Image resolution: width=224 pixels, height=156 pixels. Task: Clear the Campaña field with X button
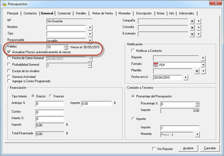click(192, 21)
